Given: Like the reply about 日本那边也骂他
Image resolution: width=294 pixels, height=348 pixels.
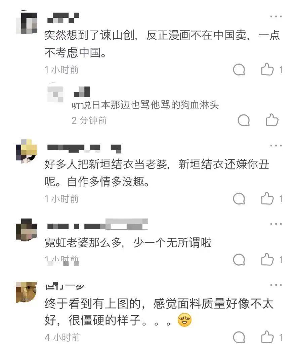Looking at the screenshot, I should point(272,120).
